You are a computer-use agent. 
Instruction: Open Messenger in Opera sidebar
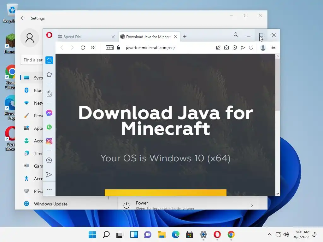coord(49,113)
